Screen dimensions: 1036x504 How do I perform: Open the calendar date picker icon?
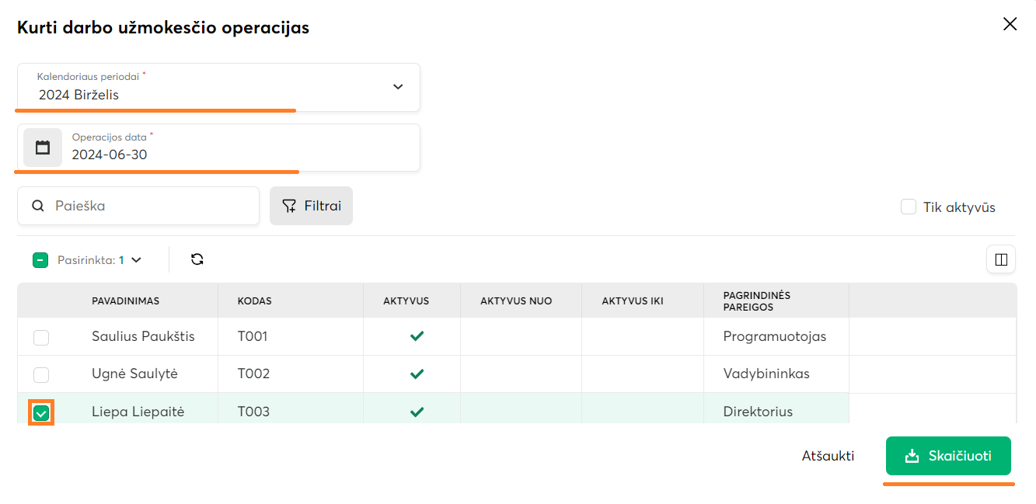pyautogui.click(x=43, y=148)
